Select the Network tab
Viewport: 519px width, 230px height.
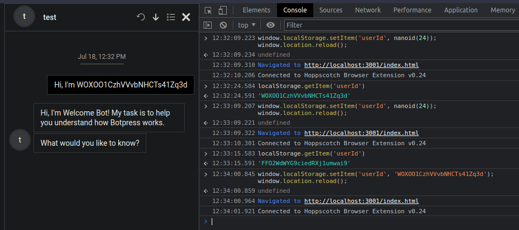(368, 10)
